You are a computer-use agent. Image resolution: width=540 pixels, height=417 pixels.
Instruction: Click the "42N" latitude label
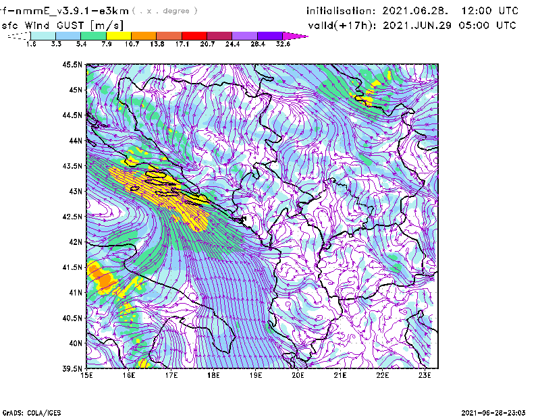(76, 242)
